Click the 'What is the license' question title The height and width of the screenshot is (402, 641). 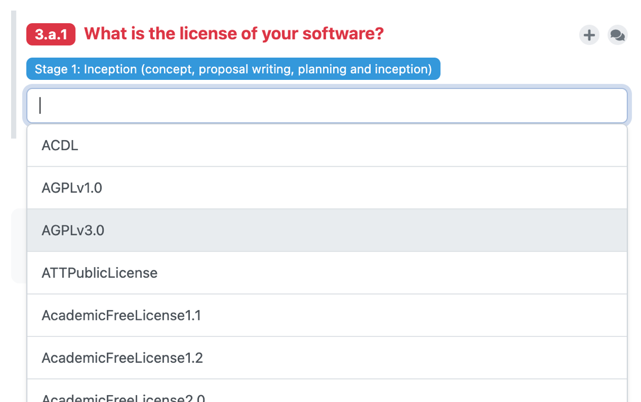pos(234,34)
